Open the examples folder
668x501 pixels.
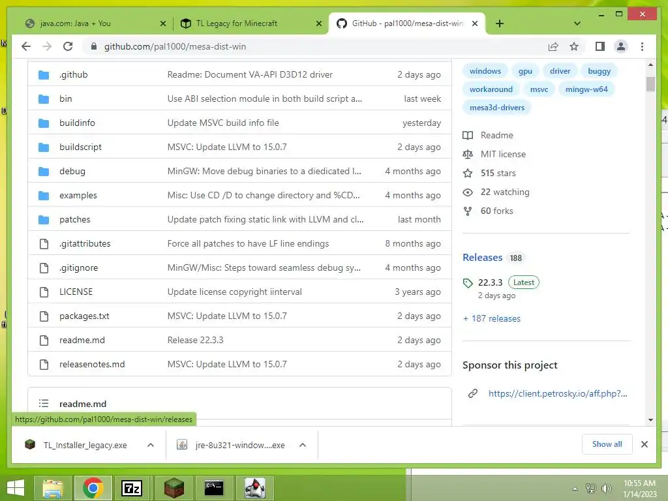point(78,195)
